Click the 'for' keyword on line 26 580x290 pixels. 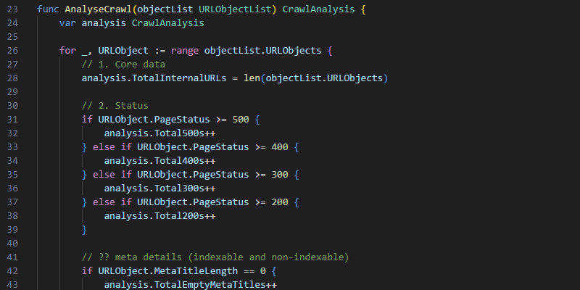pos(67,51)
